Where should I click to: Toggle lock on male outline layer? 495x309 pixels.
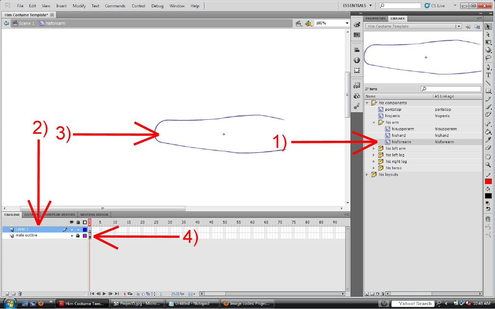[78, 236]
